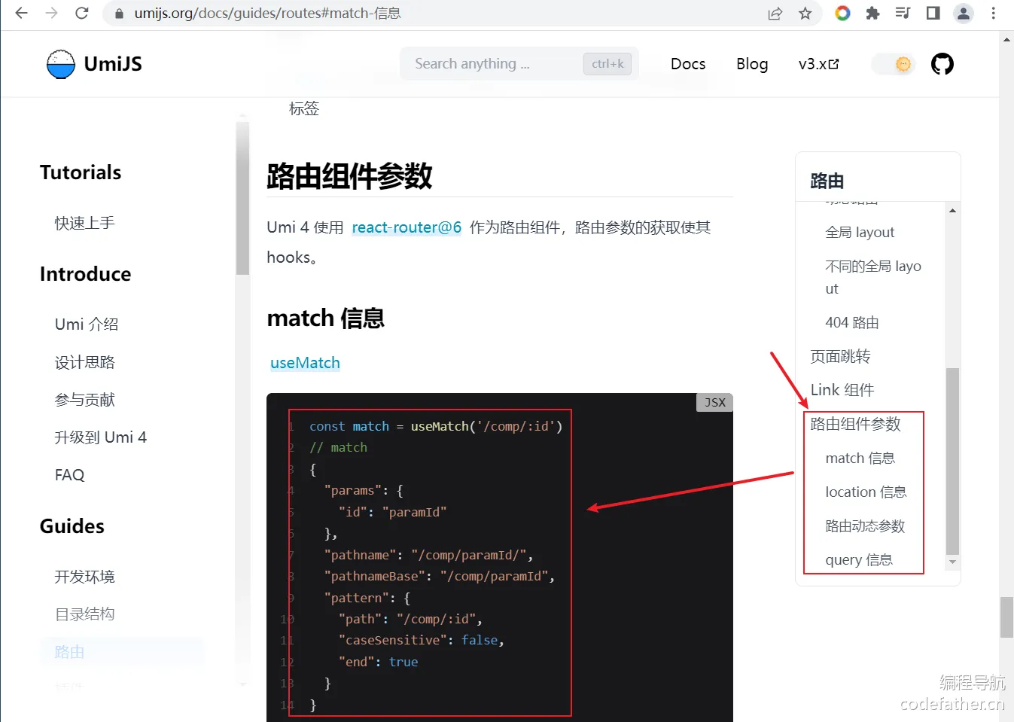Go back using the browser back arrow
The image size is (1014, 722).
click(x=21, y=13)
